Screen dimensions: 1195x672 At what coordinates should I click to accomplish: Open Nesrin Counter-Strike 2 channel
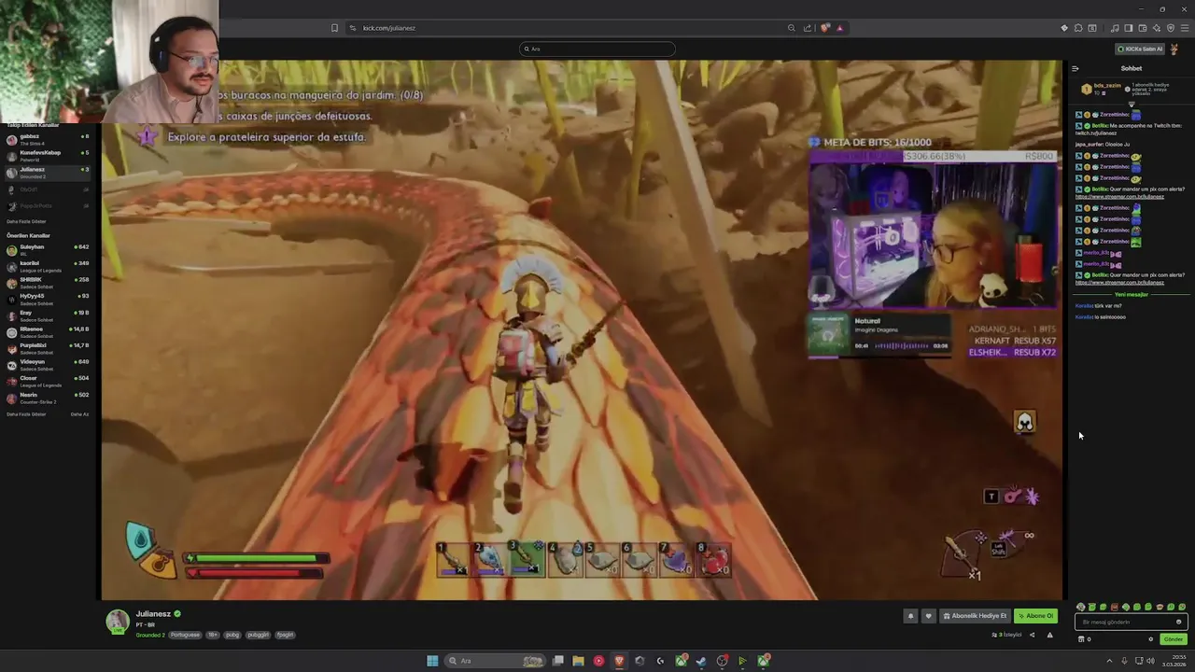[47, 398]
